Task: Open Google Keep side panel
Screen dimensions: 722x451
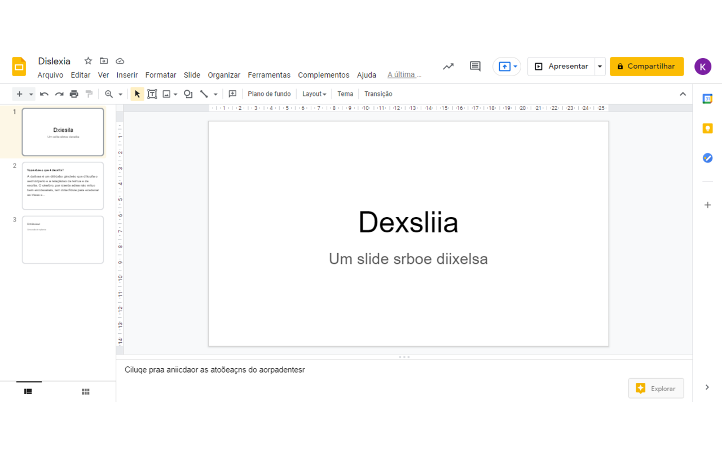Action: pos(707,129)
